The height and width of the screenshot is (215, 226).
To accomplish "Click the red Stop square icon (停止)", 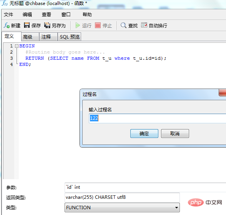I will pos(98,25).
